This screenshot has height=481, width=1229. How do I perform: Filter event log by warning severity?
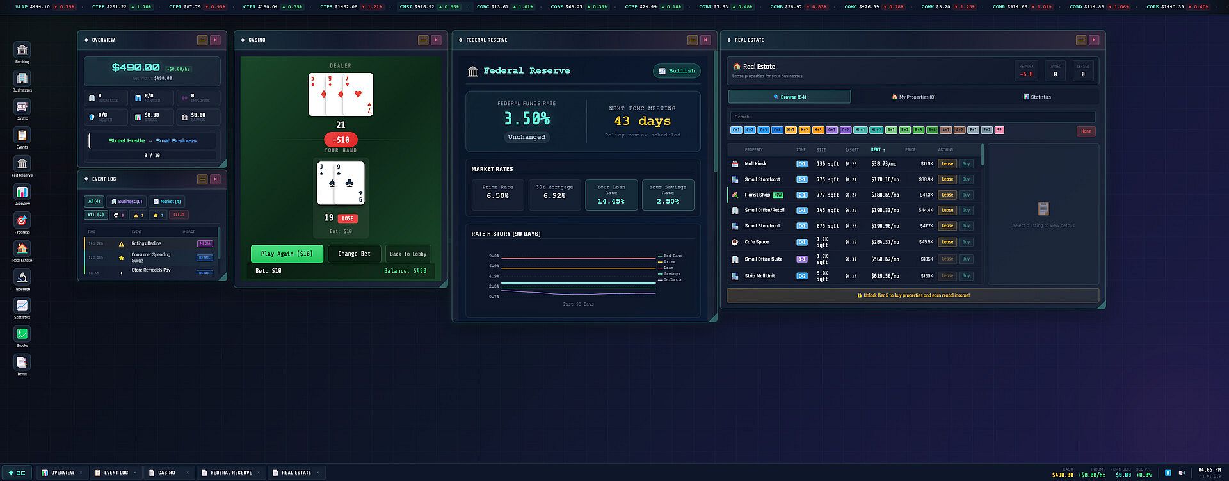point(138,215)
